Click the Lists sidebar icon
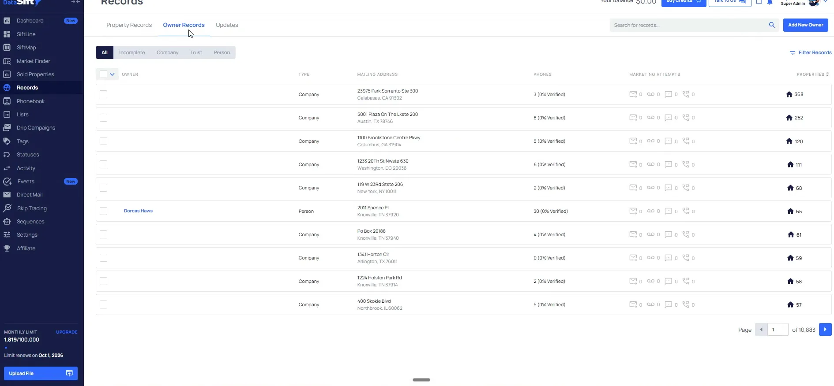 tap(7, 115)
